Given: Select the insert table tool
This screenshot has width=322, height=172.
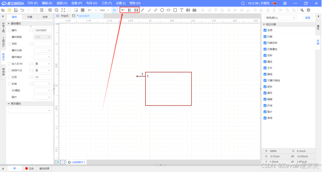Looking at the screenshot, I should tap(195, 10).
